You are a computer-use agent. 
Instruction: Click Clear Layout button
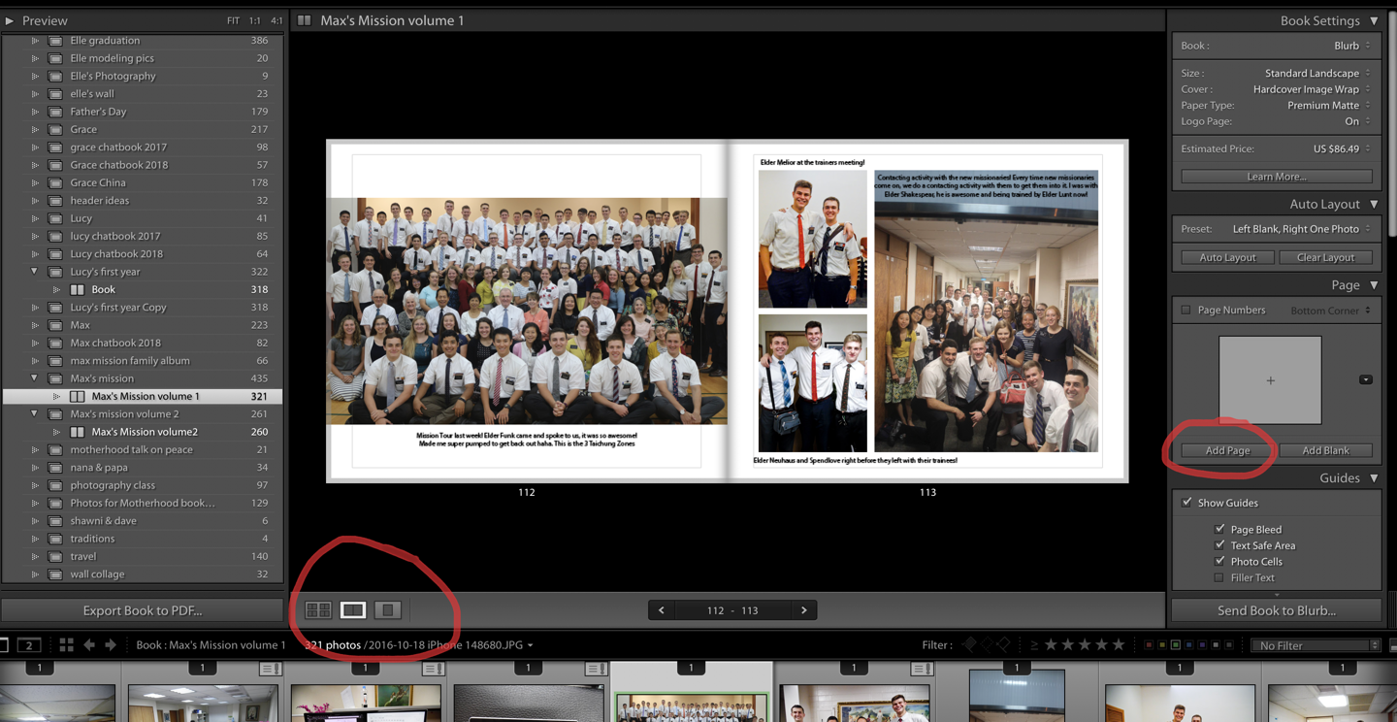[x=1325, y=257]
